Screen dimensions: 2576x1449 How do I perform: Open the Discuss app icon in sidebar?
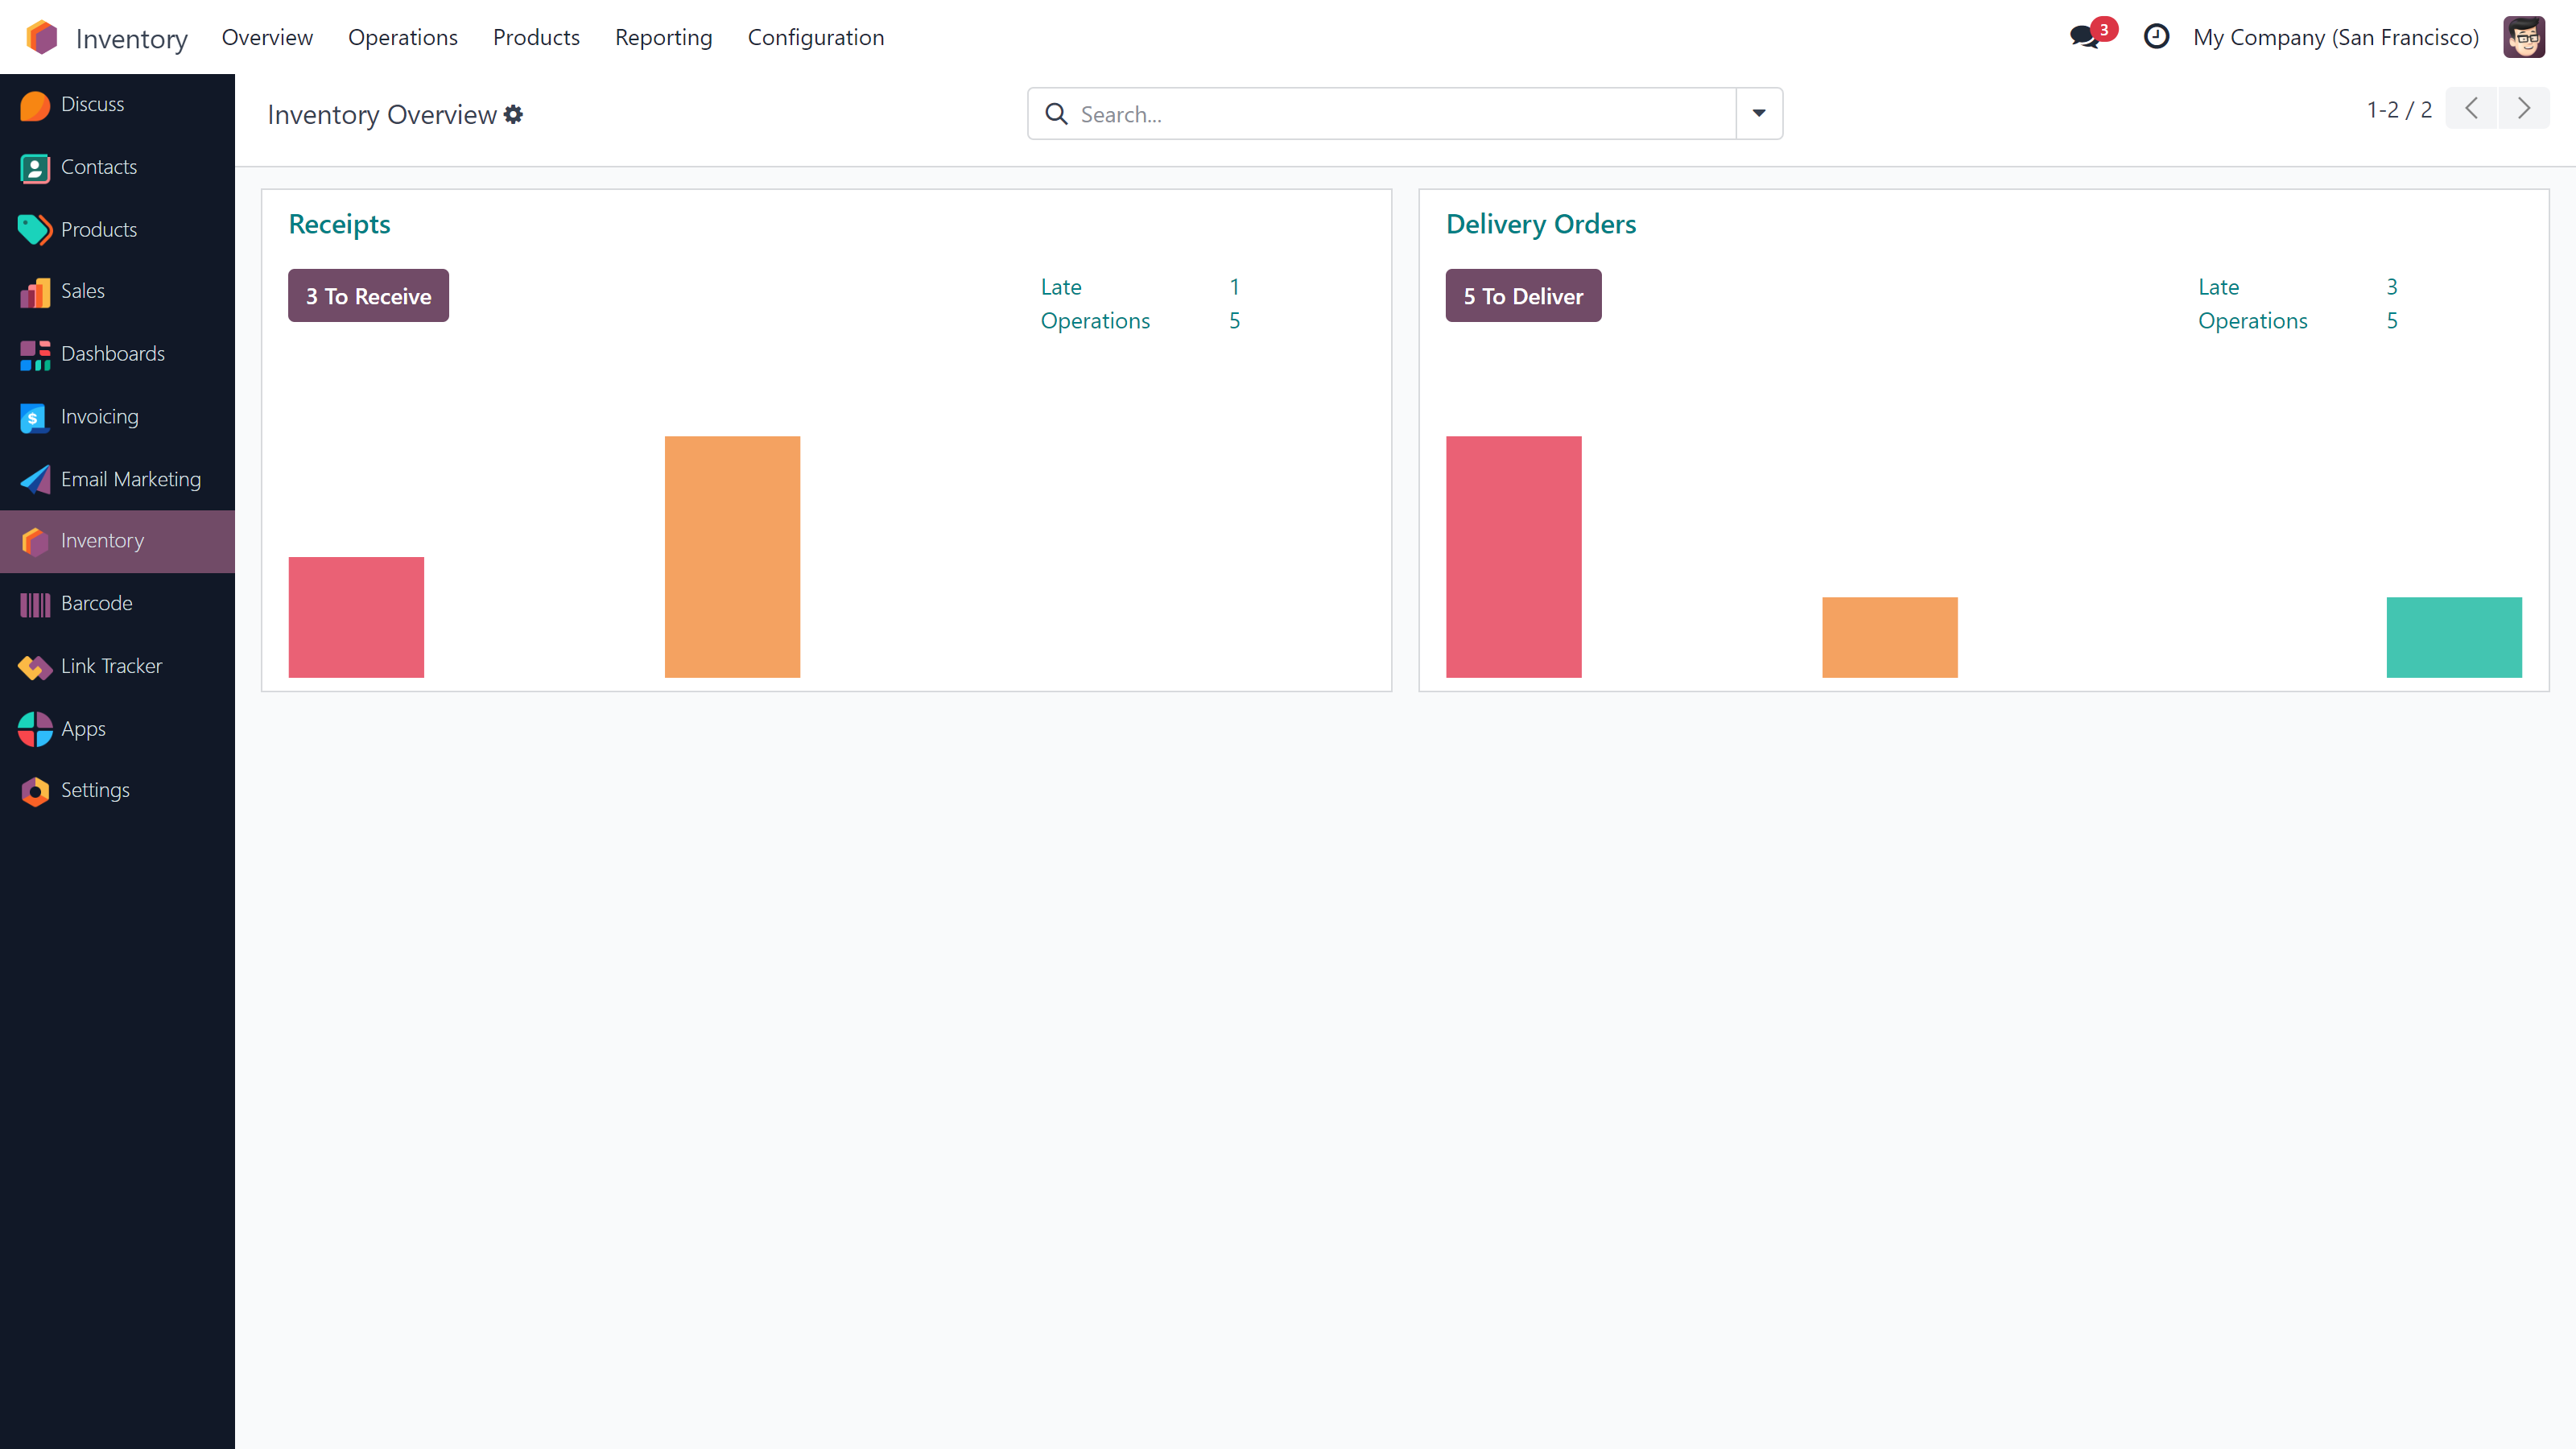click(x=35, y=105)
